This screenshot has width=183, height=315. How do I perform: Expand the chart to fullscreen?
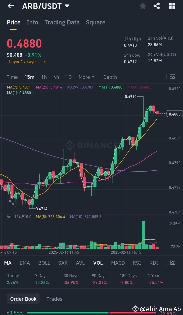click(12, 203)
